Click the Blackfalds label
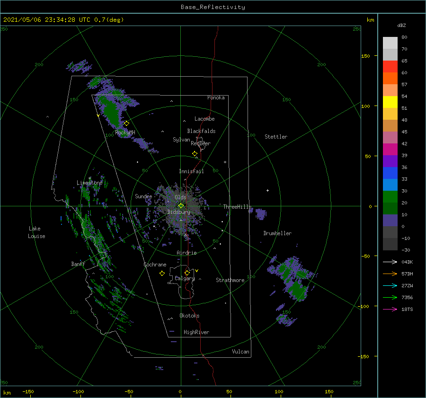Image resolution: width=426 pixels, height=398 pixels. click(201, 131)
